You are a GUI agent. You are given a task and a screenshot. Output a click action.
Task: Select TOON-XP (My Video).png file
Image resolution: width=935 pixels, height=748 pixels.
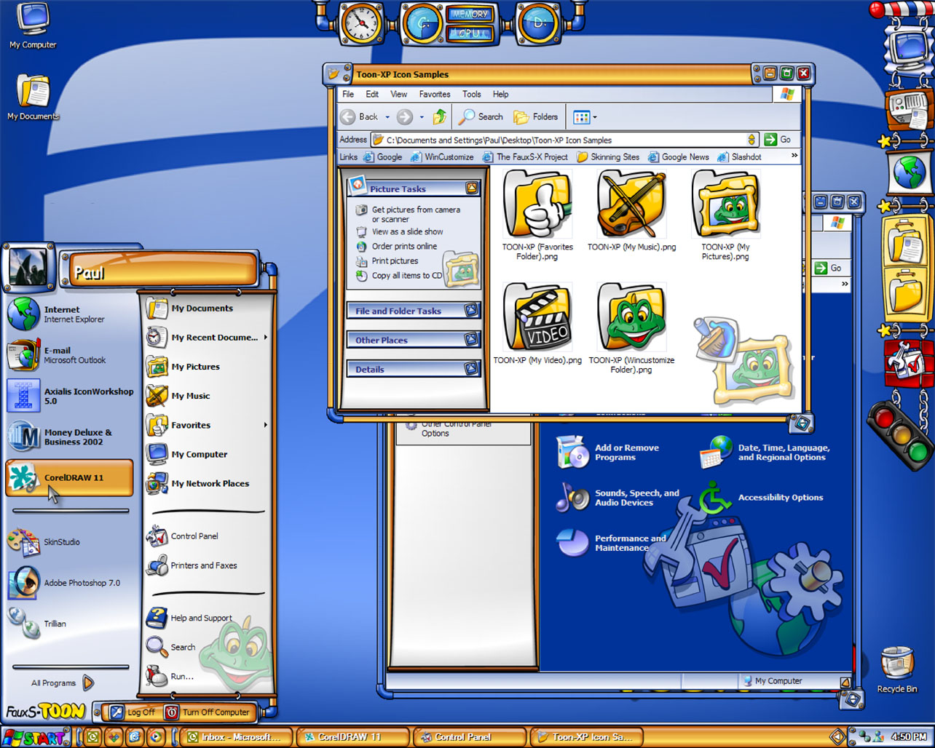tap(537, 324)
